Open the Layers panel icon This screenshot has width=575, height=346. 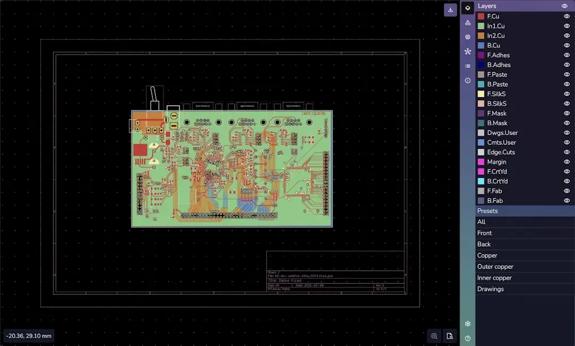point(467,8)
